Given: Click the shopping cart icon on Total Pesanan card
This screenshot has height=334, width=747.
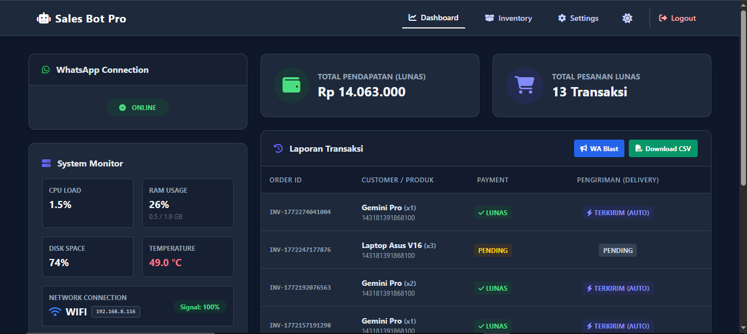Looking at the screenshot, I should click(524, 85).
